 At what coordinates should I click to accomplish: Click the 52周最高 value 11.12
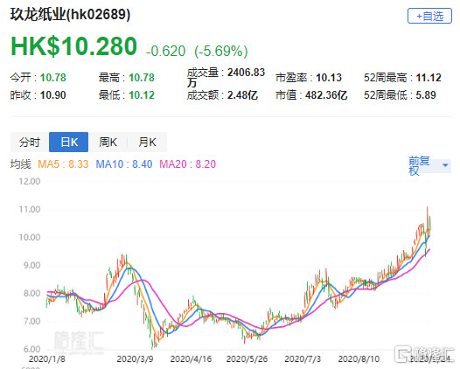[x=429, y=78]
